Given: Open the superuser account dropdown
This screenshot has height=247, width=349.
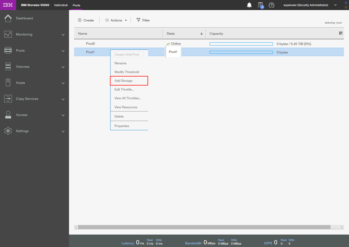Looking at the screenshot, I should [335, 5].
